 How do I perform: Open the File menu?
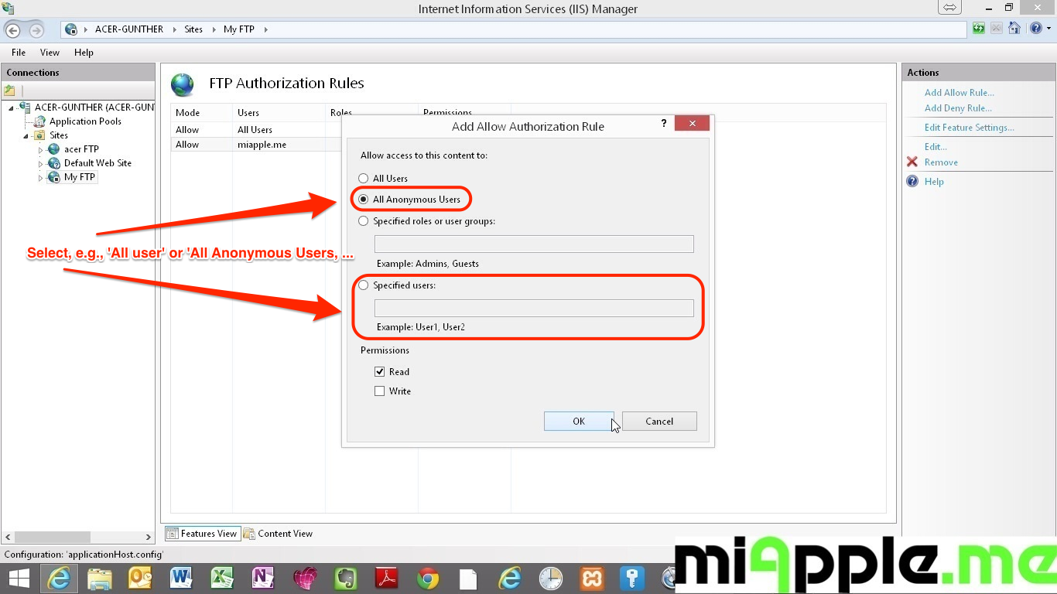pos(19,53)
